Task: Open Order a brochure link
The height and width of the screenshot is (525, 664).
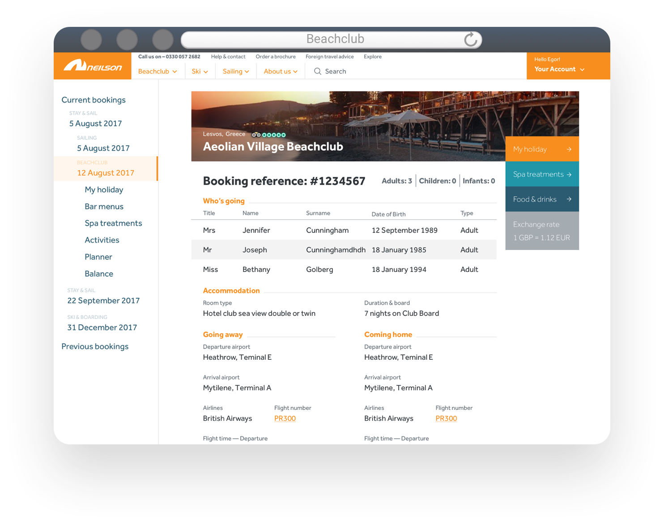Action: (x=276, y=57)
